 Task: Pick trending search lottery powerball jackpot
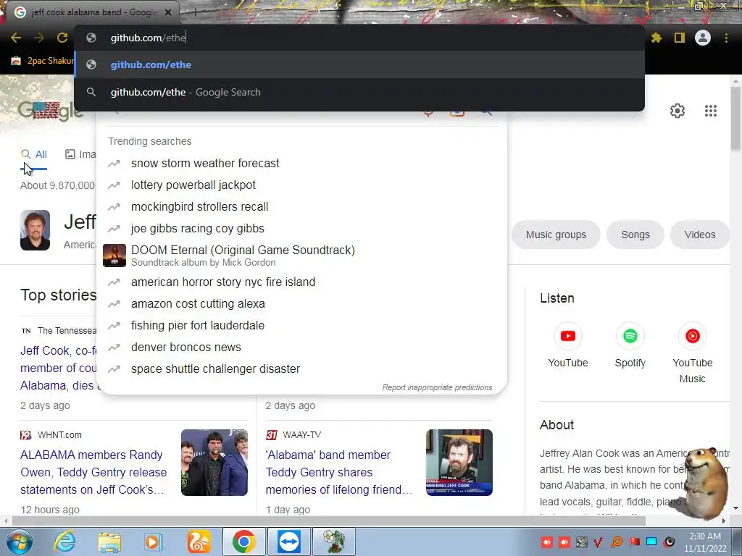tap(301, 185)
